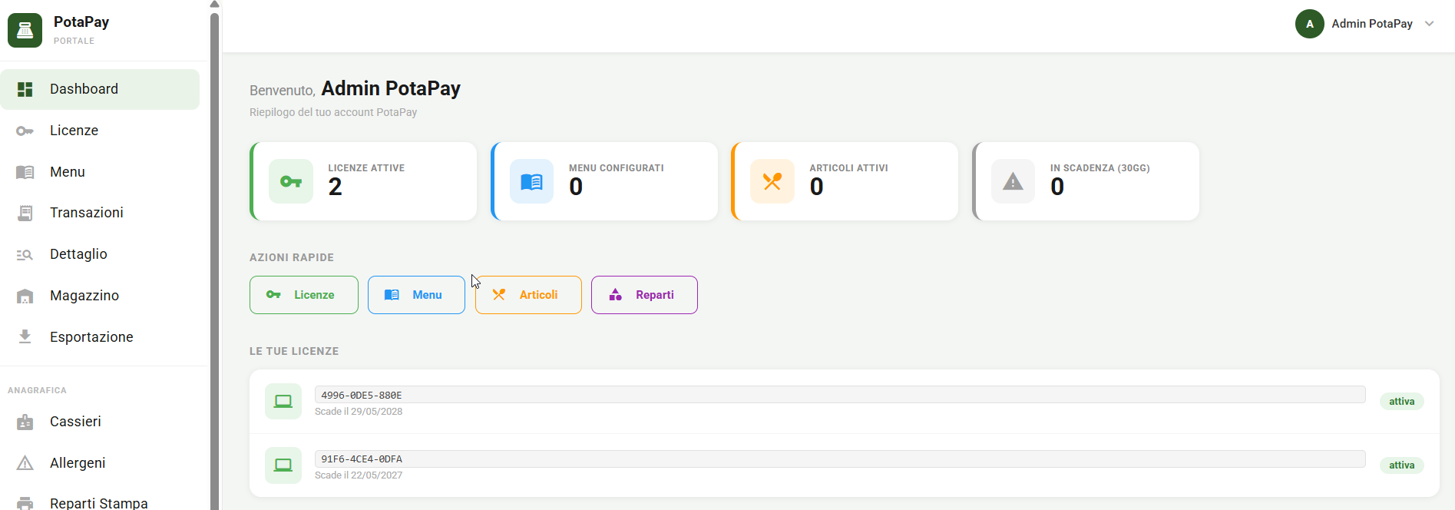Click the attiva badge for license 91F6-4CE4-0DFA
The image size is (1455, 510).
pyautogui.click(x=1401, y=465)
